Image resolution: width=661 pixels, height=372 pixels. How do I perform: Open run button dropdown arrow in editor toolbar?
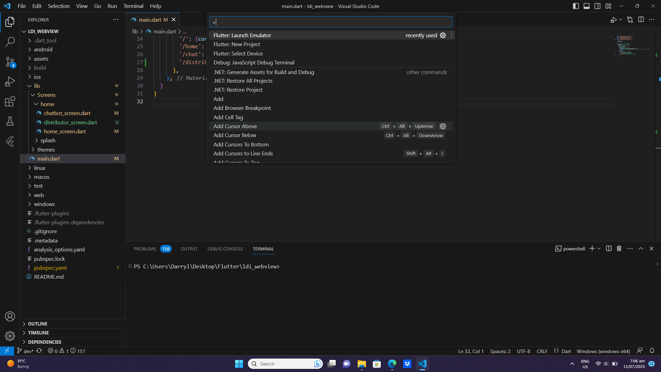tap(620, 20)
